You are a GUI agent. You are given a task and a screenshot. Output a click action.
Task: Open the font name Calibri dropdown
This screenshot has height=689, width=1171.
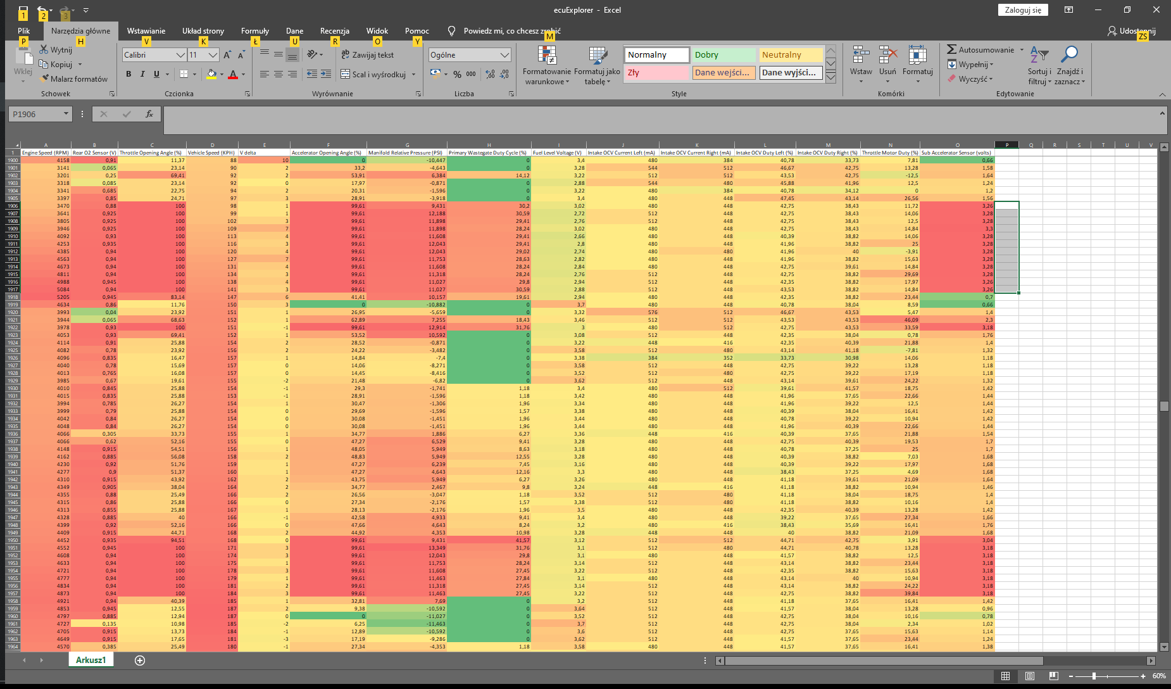[180, 55]
